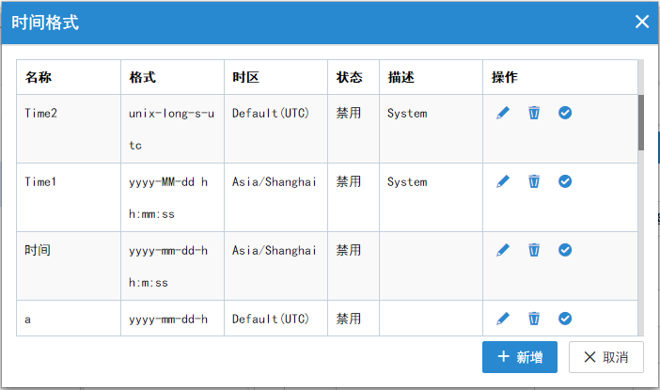
Task: Enable the Time2 format with the checkmark icon
Action: coord(565,113)
